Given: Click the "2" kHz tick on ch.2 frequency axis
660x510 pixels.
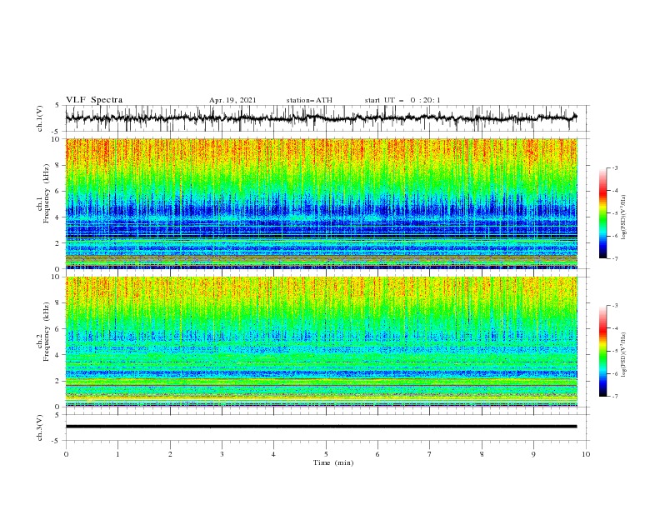Looking at the screenshot, I should [x=59, y=381].
